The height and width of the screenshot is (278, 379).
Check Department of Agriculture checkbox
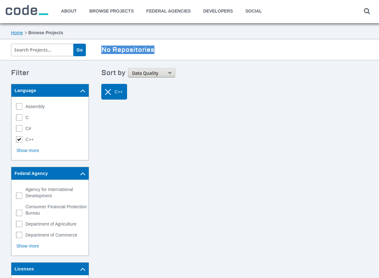pyautogui.click(x=19, y=224)
